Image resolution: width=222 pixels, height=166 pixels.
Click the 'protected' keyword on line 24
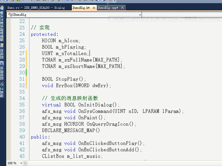43,34
